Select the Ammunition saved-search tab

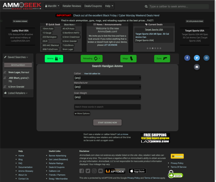point(18,65)
